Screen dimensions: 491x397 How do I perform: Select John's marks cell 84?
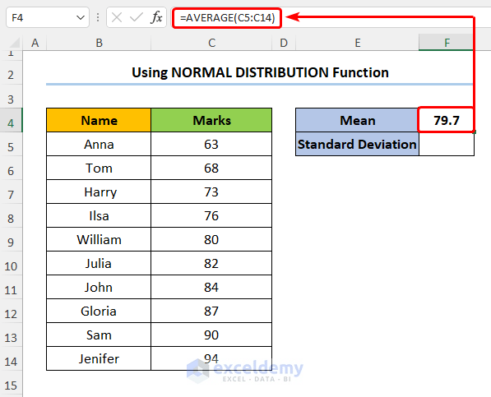tap(211, 287)
